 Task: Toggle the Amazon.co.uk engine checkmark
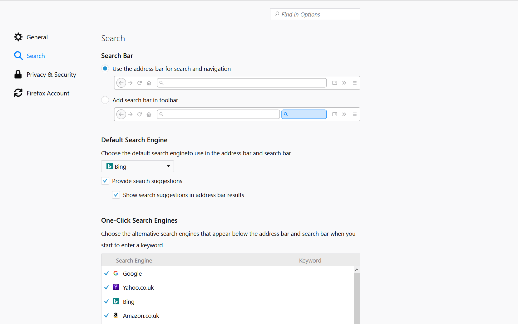(106, 316)
